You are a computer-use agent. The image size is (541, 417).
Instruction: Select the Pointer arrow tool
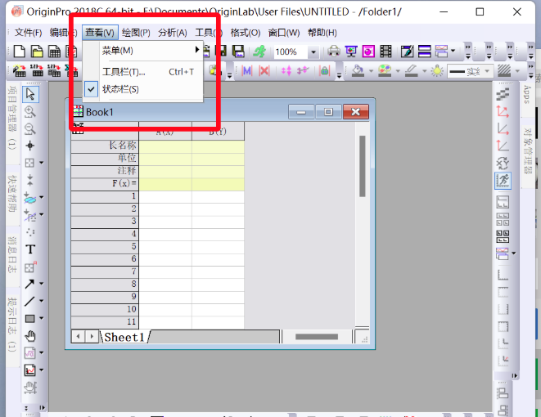point(30,94)
